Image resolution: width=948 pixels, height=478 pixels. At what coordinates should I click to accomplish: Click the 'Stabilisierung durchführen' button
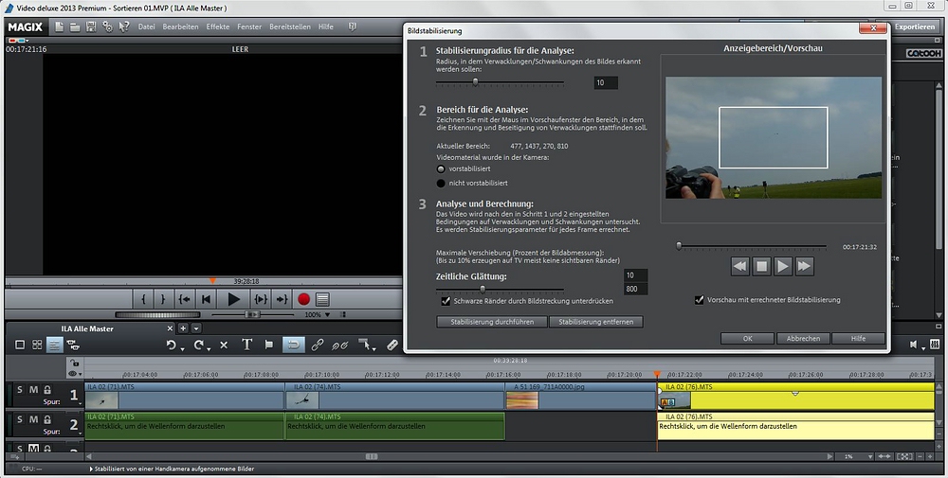point(491,322)
